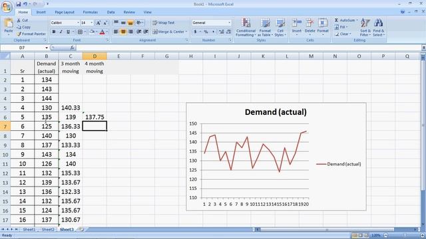Toggle Bottom Align

[x=130, y=23]
